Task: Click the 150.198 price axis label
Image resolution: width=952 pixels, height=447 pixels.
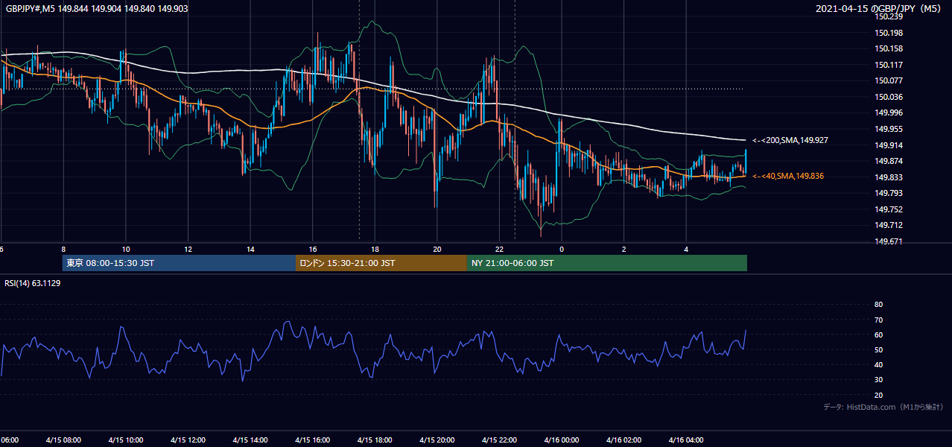Action: click(889, 33)
